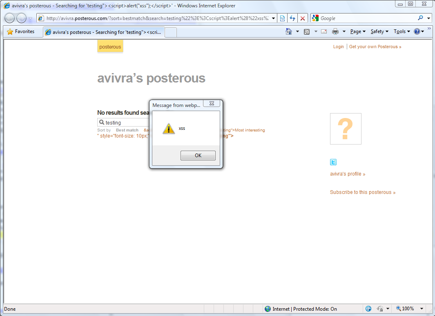This screenshot has width=435, height=316.
Task: Open the search provider options dropdown
Action: pyautogui.click(x=428, y=18)
